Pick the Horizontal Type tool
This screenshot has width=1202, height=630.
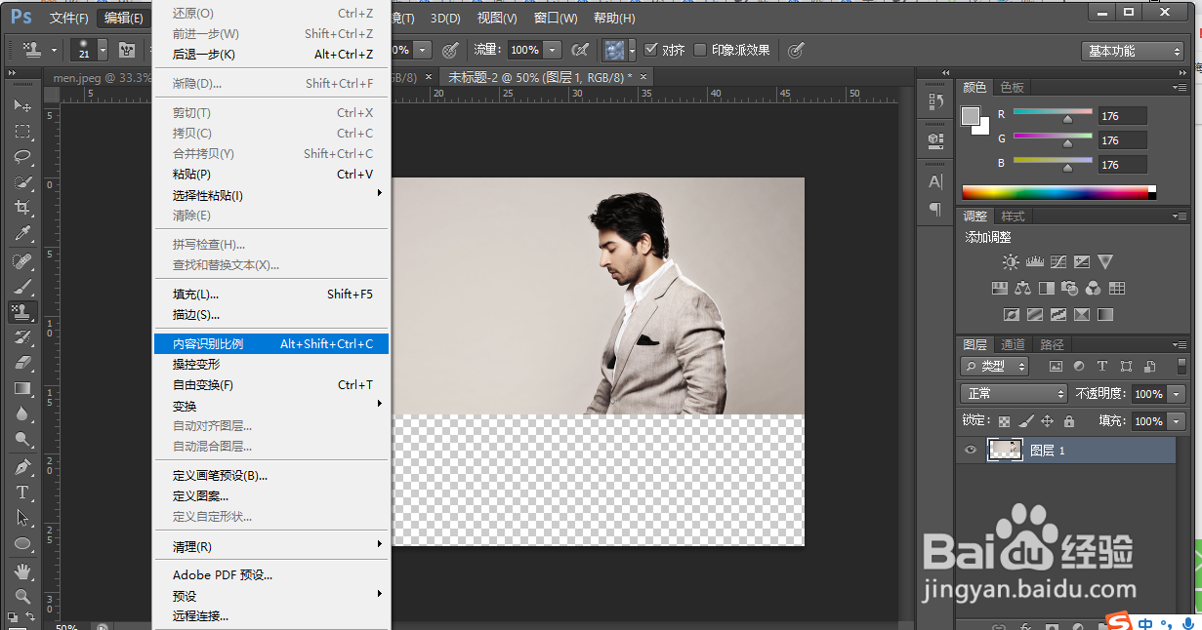pyautogui.click(x=22, y=492)
